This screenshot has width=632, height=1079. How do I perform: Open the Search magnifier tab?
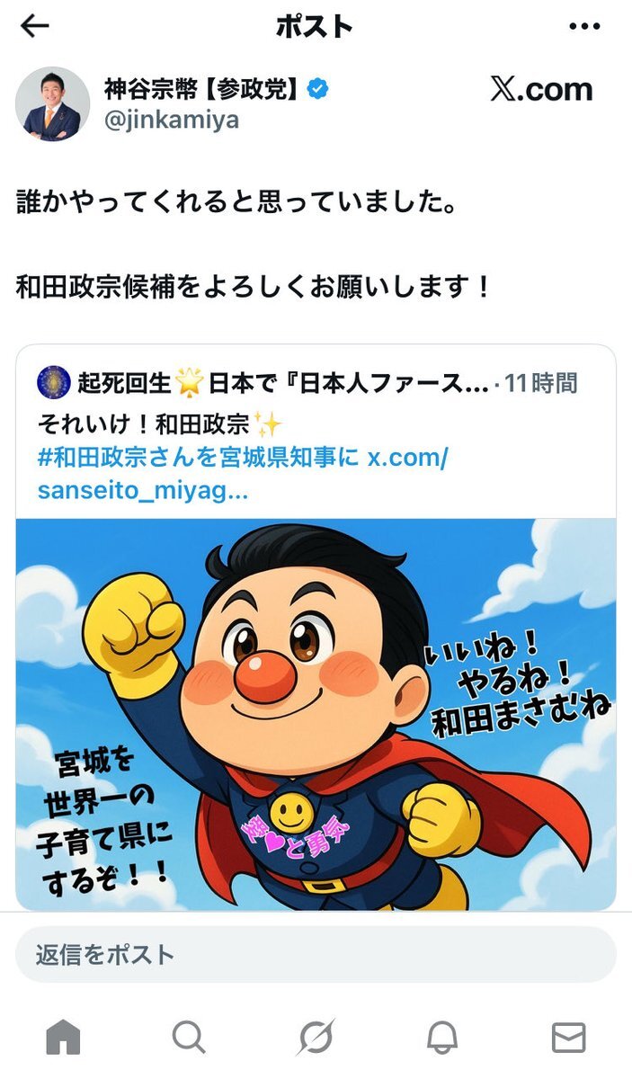pos(189,1038)
